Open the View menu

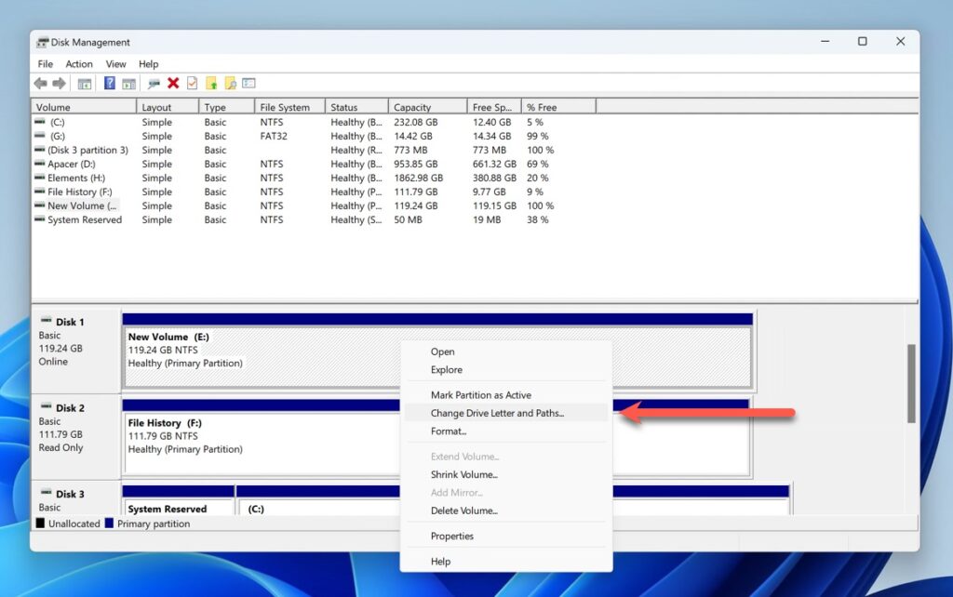(115, 63)
